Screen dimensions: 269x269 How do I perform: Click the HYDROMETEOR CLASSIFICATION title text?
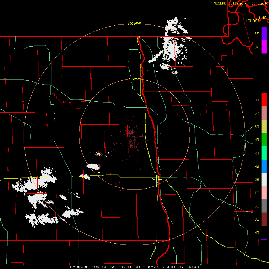(105, 267)
